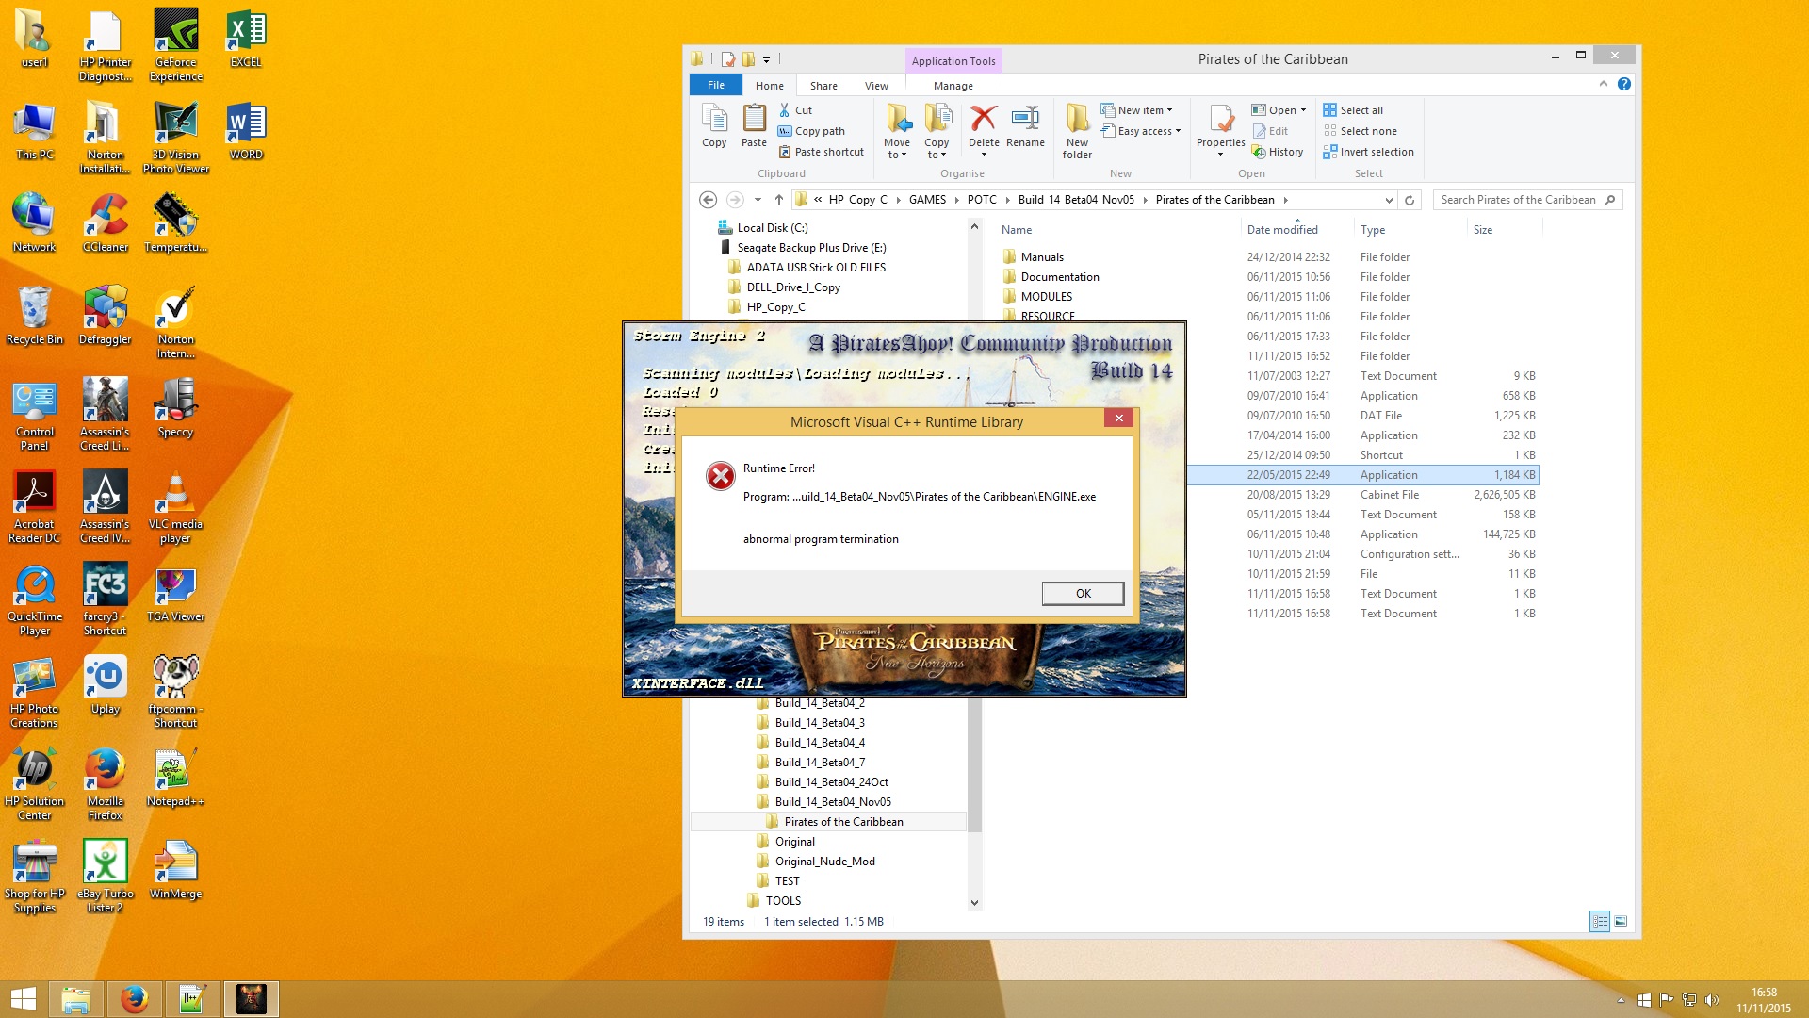Open the Copy to dropdown

[937, 132]
